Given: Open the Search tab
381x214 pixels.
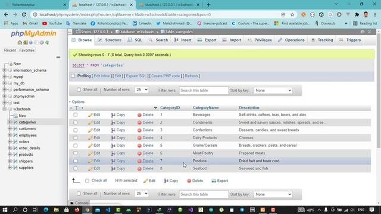Looking at the screenshot, I should (158, 40).
